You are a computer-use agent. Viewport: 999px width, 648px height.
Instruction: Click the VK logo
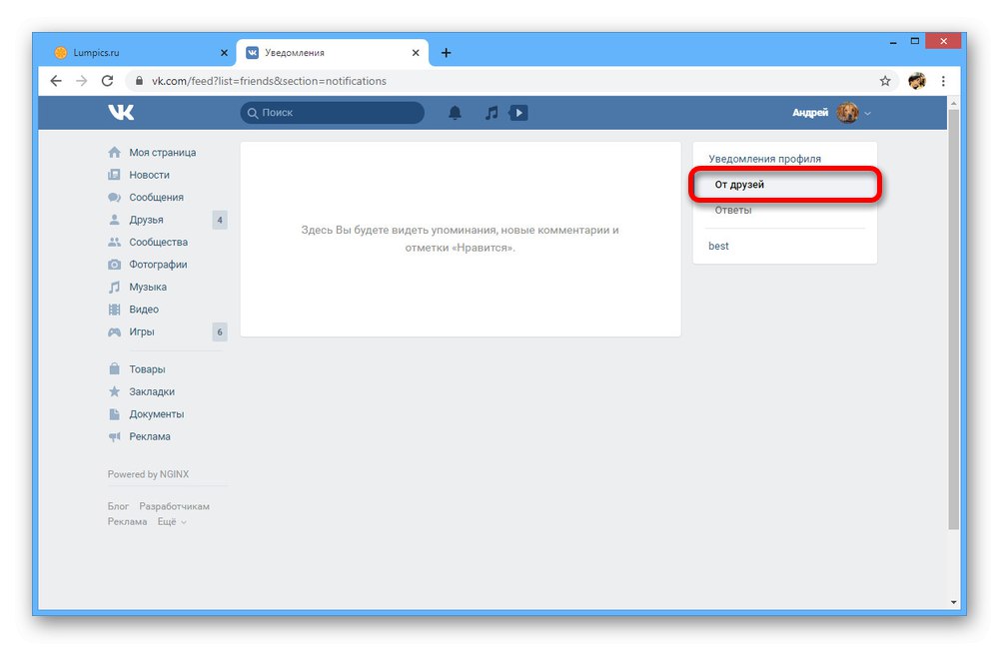(121, 113)
